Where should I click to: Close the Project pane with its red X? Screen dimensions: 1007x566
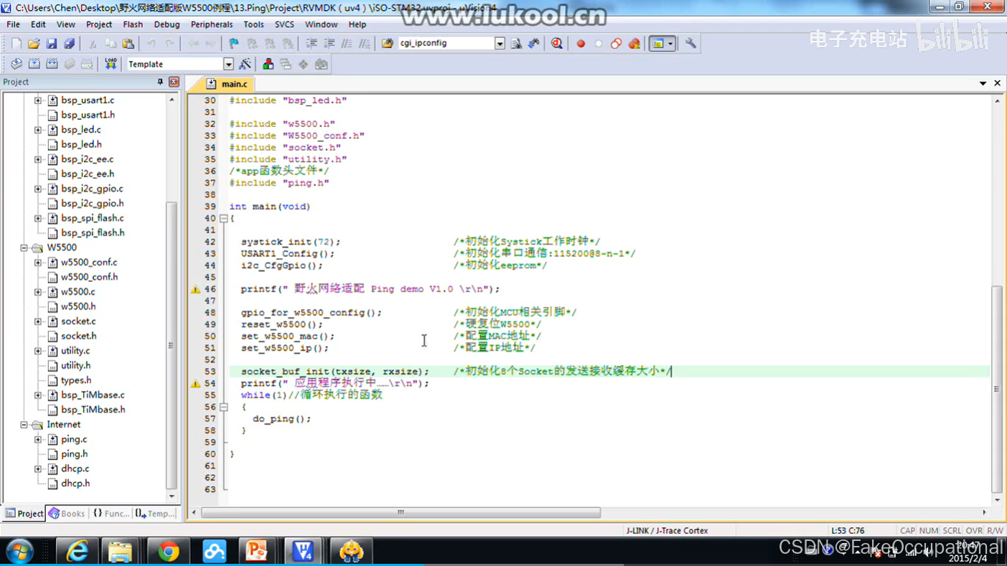point(174,82)
